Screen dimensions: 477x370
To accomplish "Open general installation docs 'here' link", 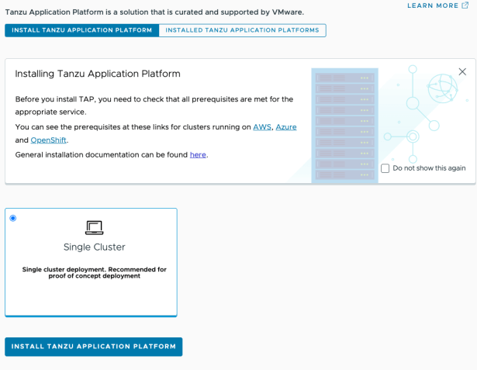I will coord(198,154).
